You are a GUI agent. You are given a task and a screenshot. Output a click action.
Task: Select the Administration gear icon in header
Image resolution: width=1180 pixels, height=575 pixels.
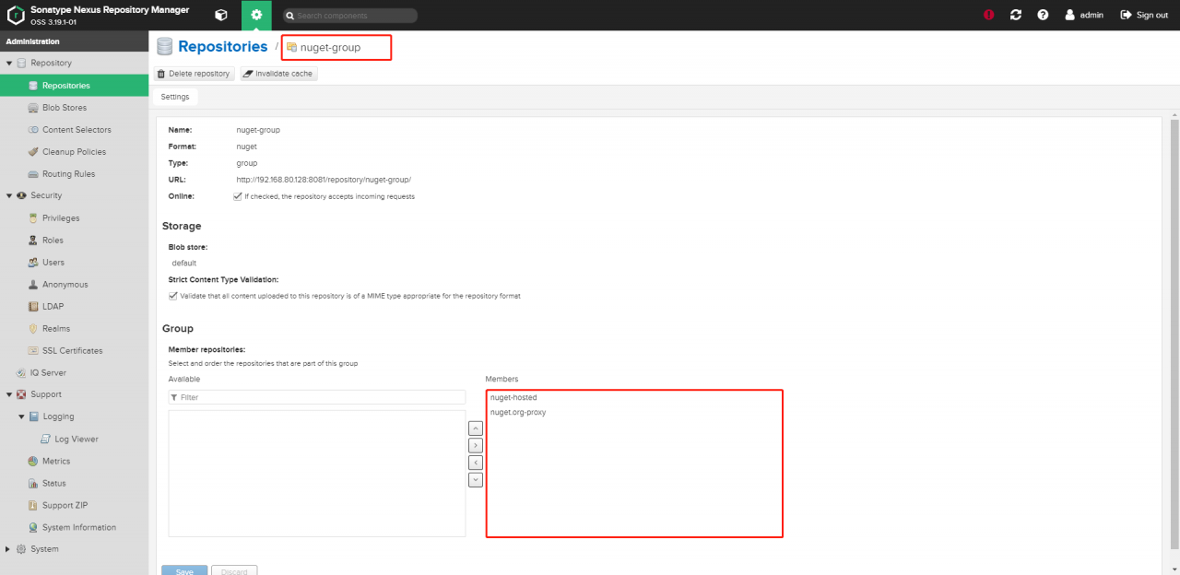tap(256, 15)
